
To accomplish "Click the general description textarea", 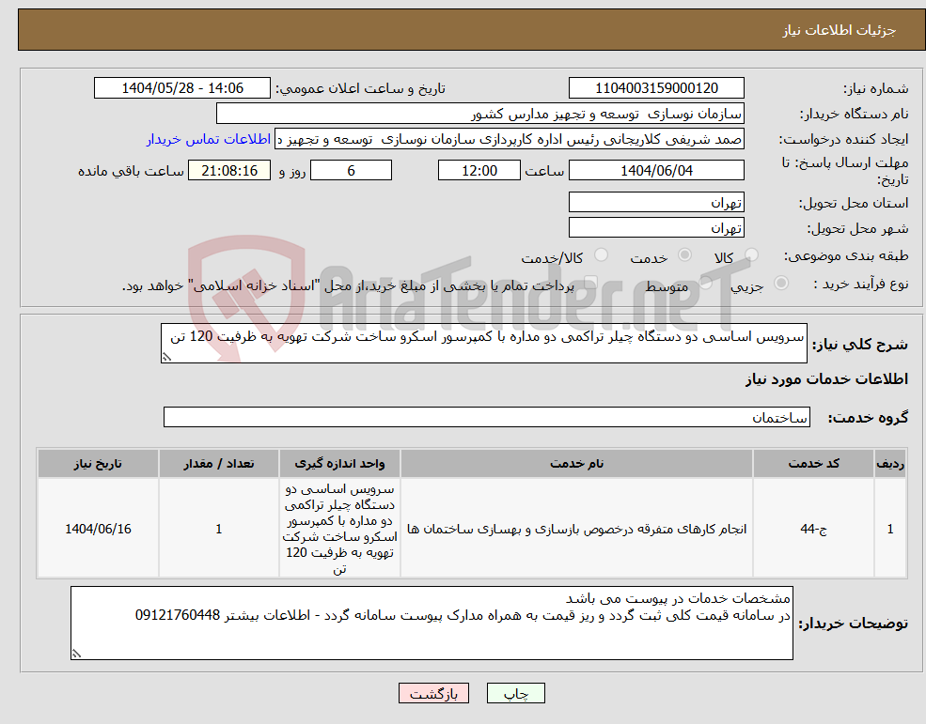I will click(483, 343).
